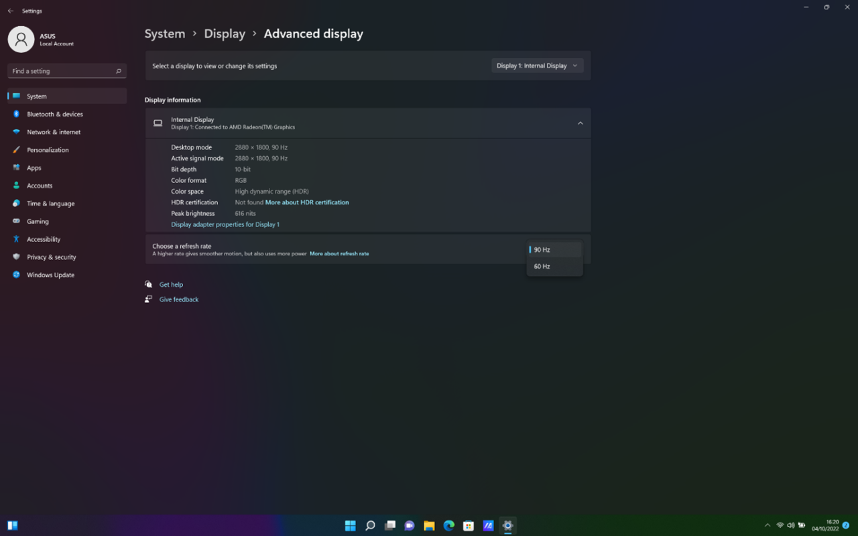Click the Windows Start button
The width and height of the screenshot is (858, 536).
tap(350, 526)
